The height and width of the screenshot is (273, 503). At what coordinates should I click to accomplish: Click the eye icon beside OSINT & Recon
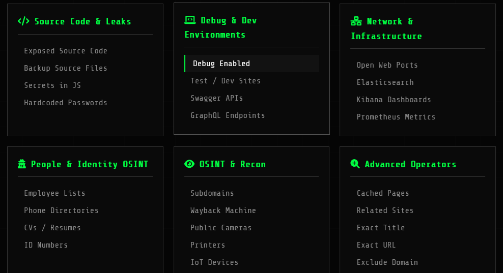click(x=189, y=164)
